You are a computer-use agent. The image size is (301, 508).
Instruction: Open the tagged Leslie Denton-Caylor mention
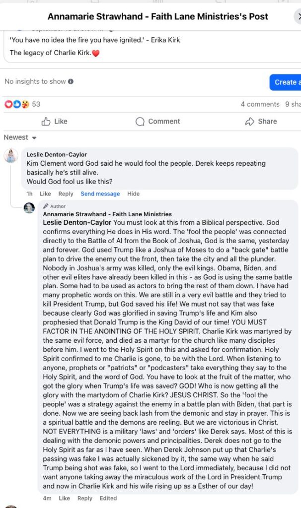pos(77,222)
